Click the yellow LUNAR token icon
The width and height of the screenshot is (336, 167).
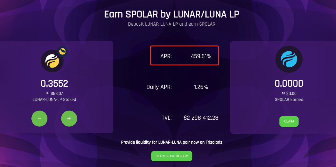(x=52, y=60)
